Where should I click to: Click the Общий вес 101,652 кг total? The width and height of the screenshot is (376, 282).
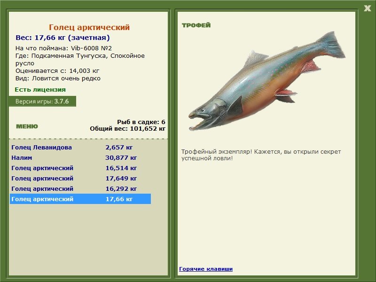tap(127, 128)
